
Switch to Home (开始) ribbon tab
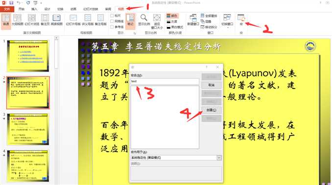pyautogui.click(x=22, y=9)
